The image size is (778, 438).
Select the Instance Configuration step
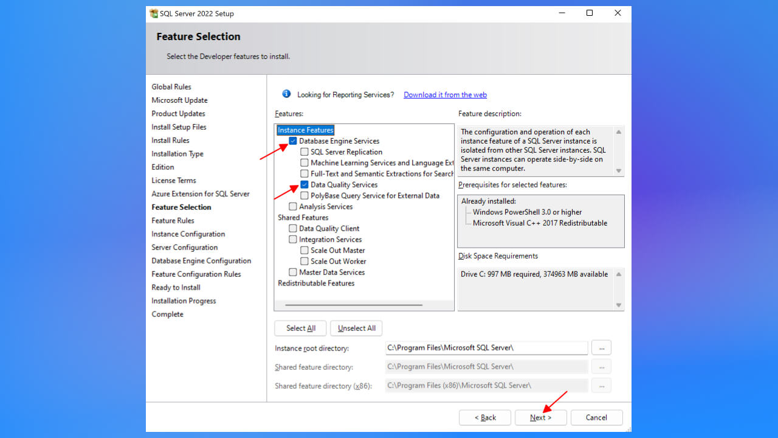point(188,234)
